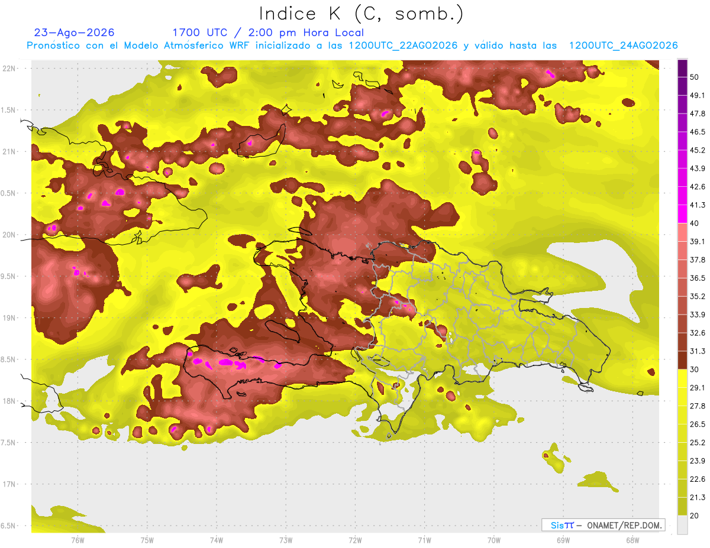Click the legend value 25.2
Screen dimensions: 710x548
click(x=698, y=442)
